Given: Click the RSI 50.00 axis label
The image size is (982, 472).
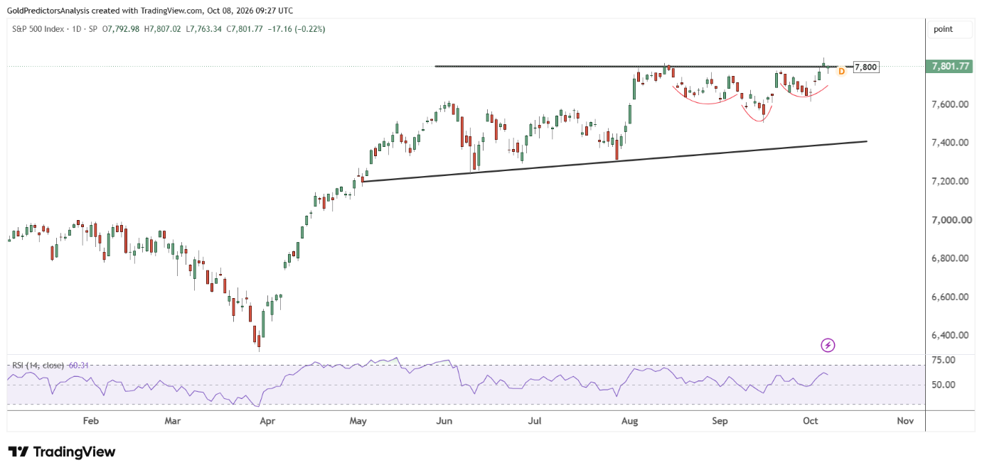Looking at the screenshot, I should click(x=944, y=385).
